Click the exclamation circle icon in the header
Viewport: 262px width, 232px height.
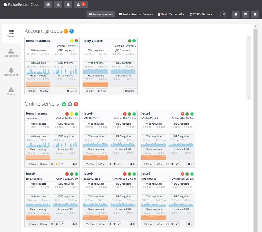pos(236,14)
